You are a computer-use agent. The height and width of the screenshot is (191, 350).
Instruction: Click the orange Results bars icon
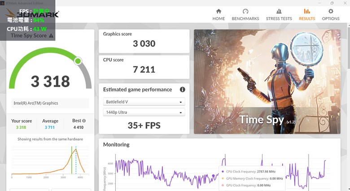click(x=307, y=11)
